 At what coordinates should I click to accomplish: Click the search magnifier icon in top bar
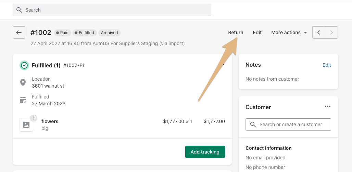coord(19,10)
